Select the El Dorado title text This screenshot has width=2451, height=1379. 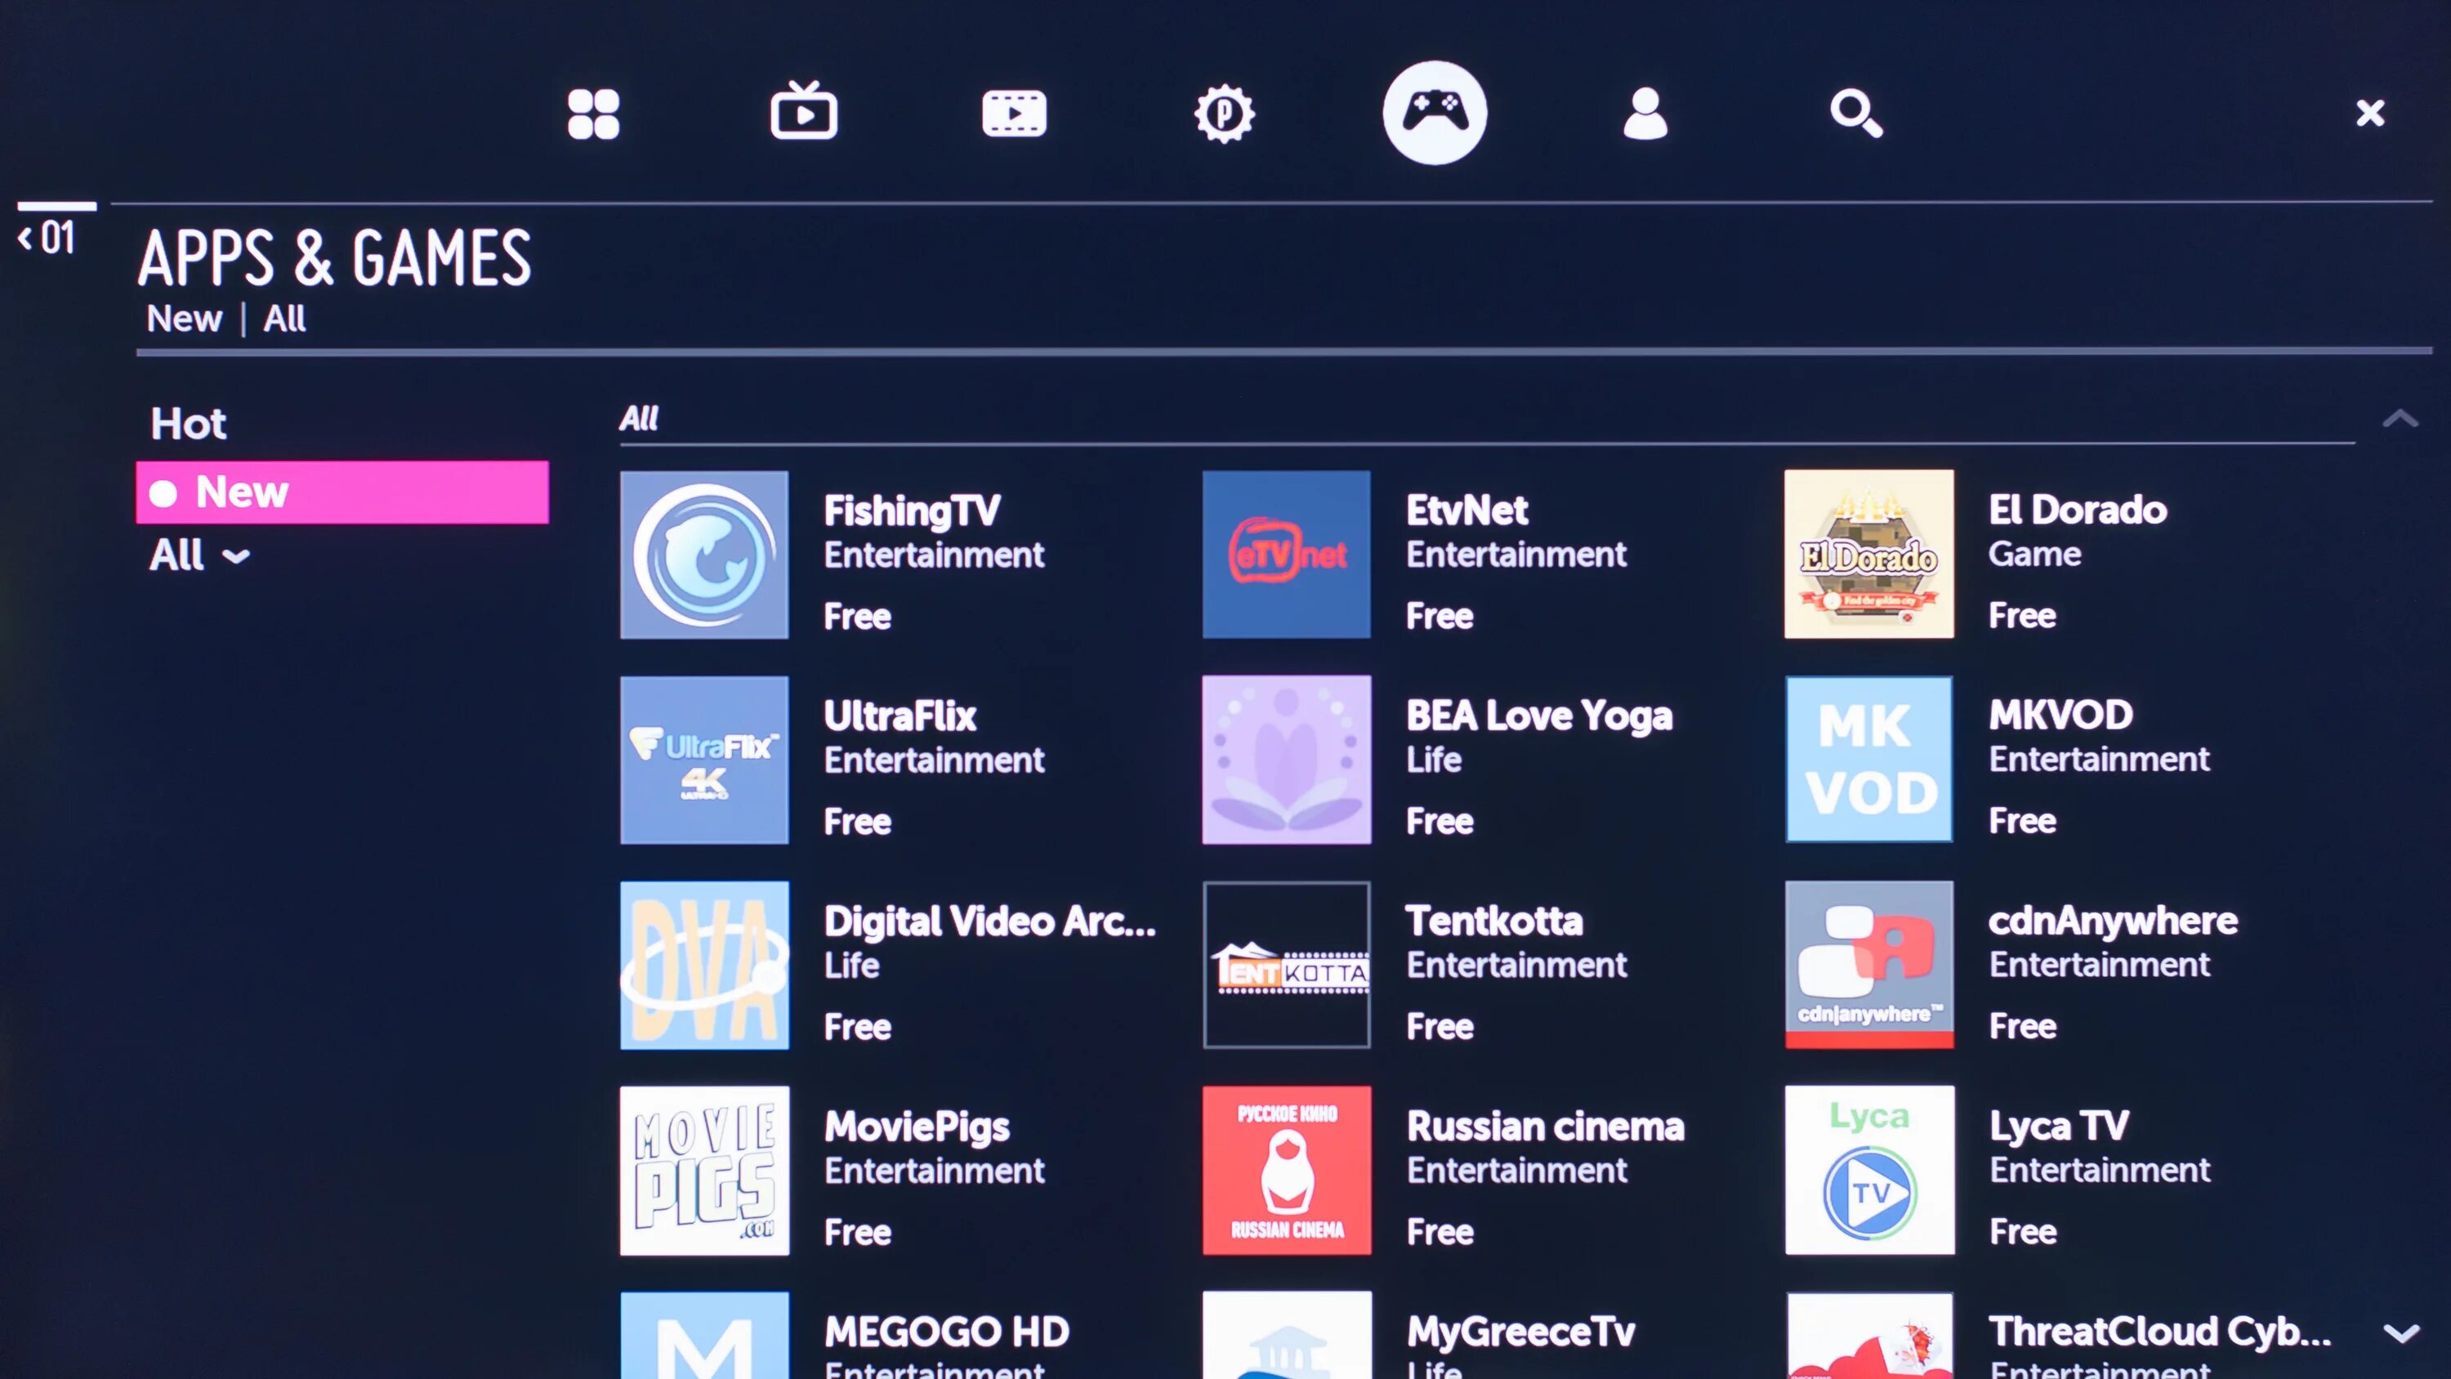pos(2078,510)
